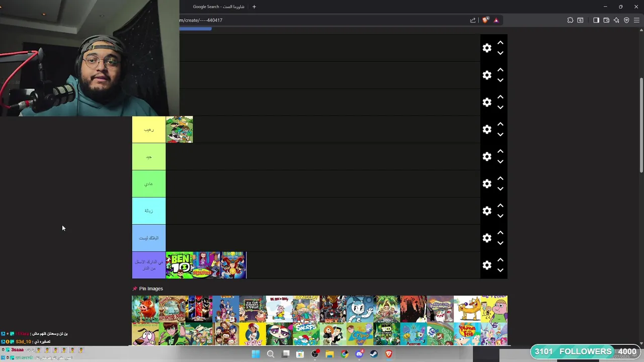Open settings gear for the جيد tier

pyautogui.click(x=487, y=156)
